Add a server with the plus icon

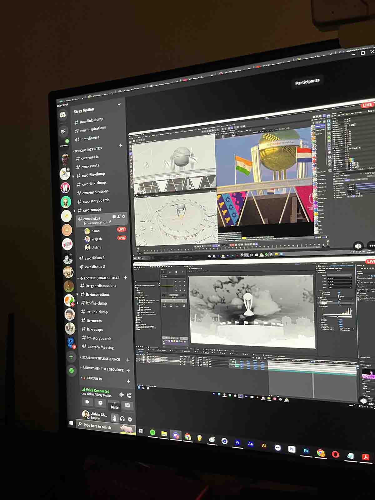tap(71, 357)
